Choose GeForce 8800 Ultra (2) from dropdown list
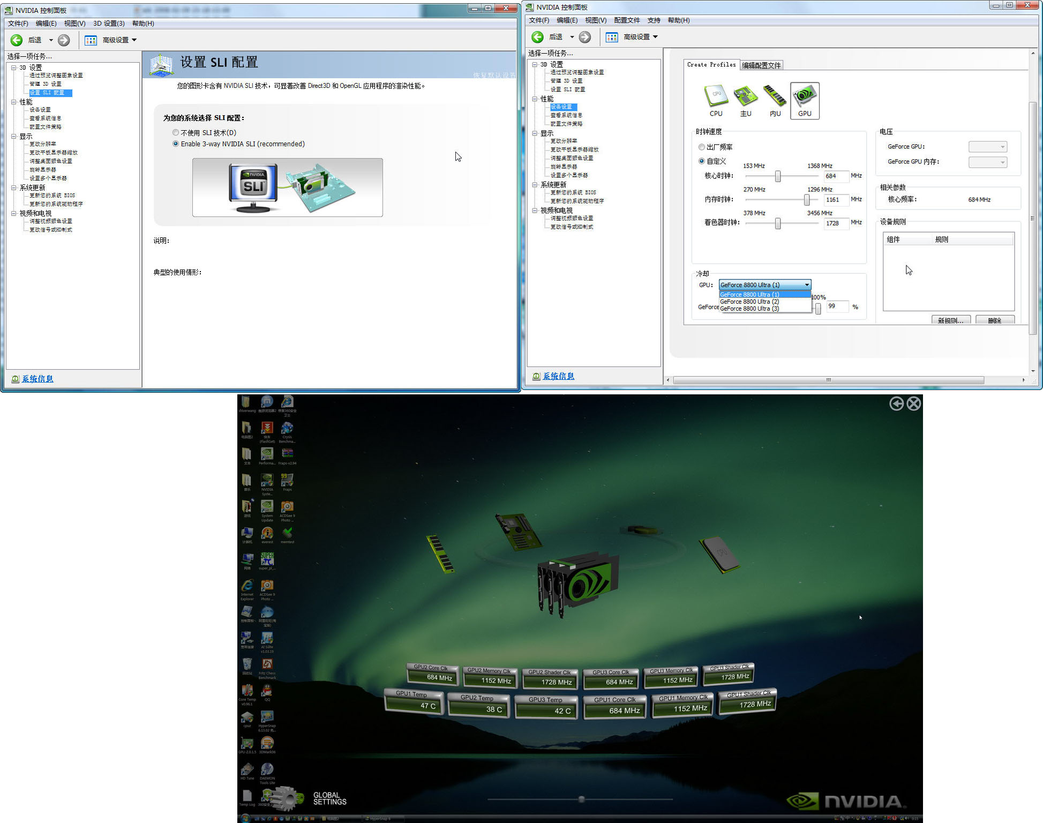Image resolution: width=1043 pixels, height=823 pixels. [749, 302]
